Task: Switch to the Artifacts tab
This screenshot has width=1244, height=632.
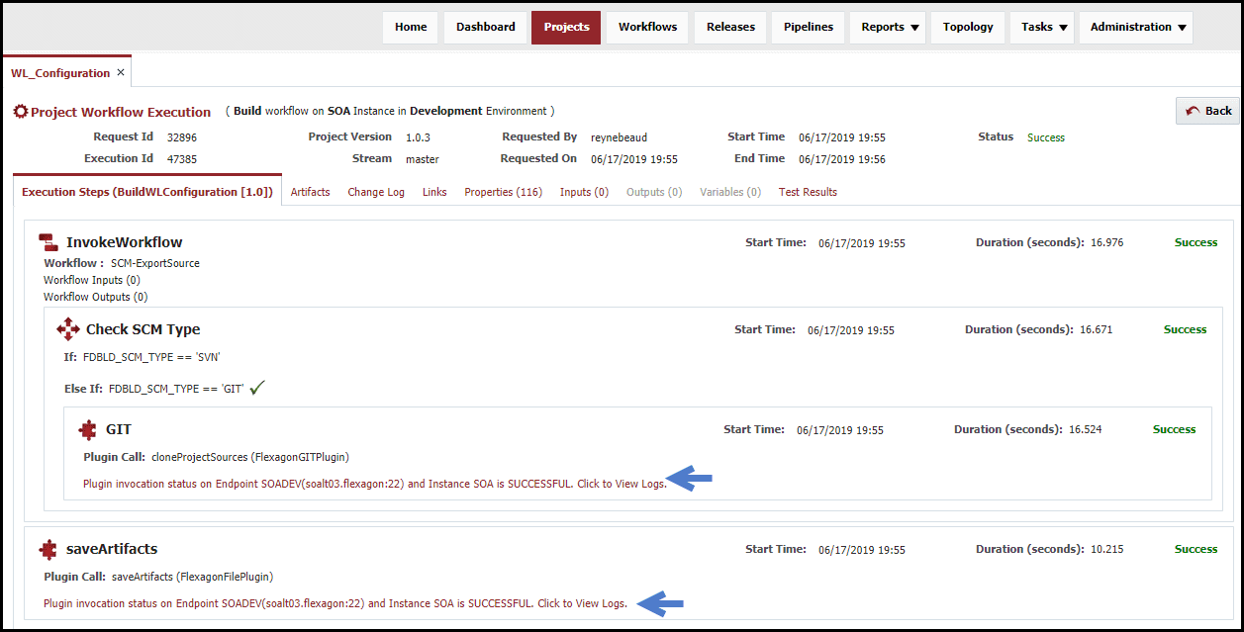Action: 311,192
